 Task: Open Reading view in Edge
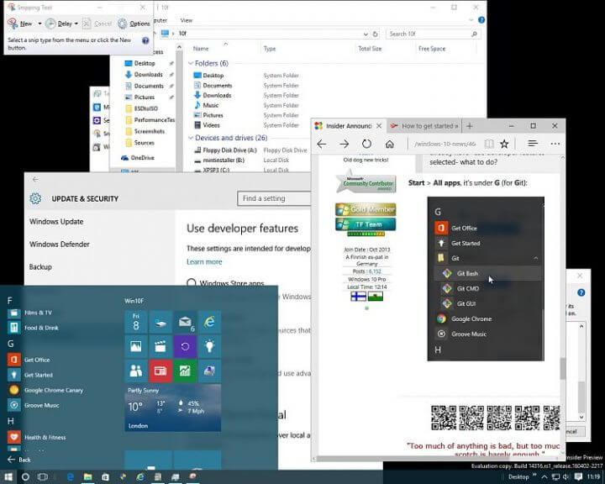point(489,144)
